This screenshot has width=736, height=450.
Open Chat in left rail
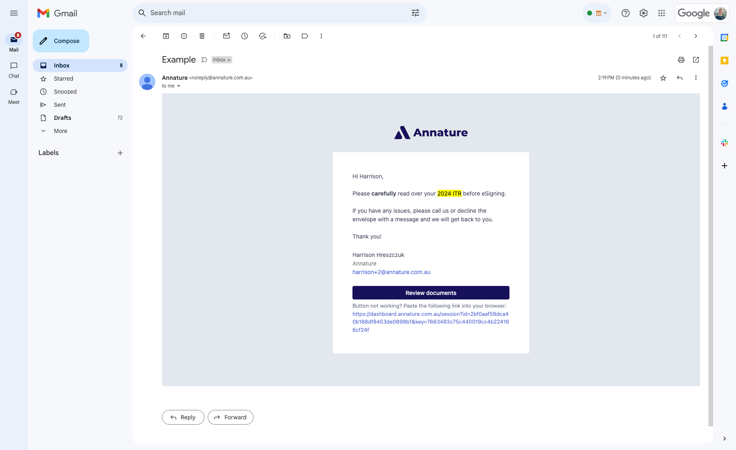(x=14, y=70)
